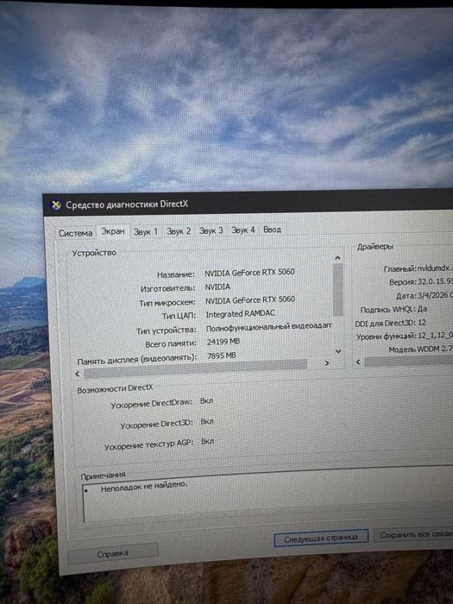Click the Устройство horizontal scrollbar track
This screenshot has height=604, width=453.
(x=195, y=368)
